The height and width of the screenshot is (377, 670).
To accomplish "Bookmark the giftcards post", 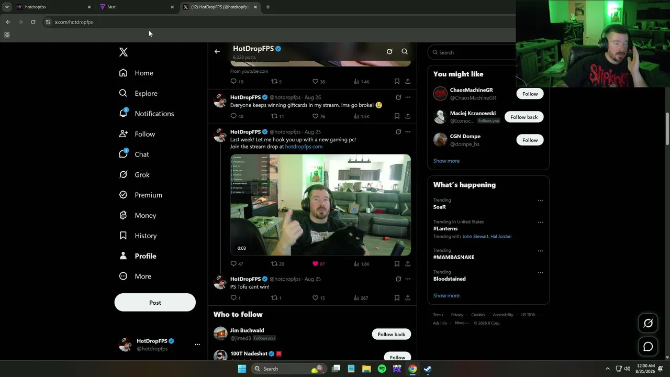I will pyautogui.click(x=397, y=116).
